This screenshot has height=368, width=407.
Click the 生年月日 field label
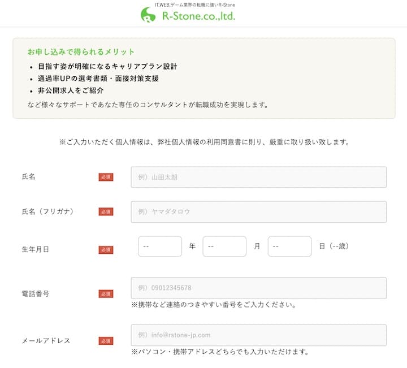[x=35, y=249]
